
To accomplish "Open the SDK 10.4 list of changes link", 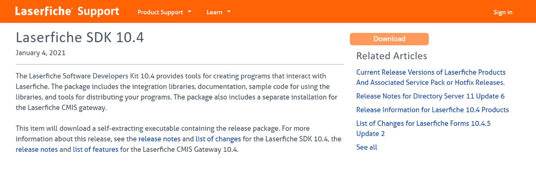I will [218, 139].
